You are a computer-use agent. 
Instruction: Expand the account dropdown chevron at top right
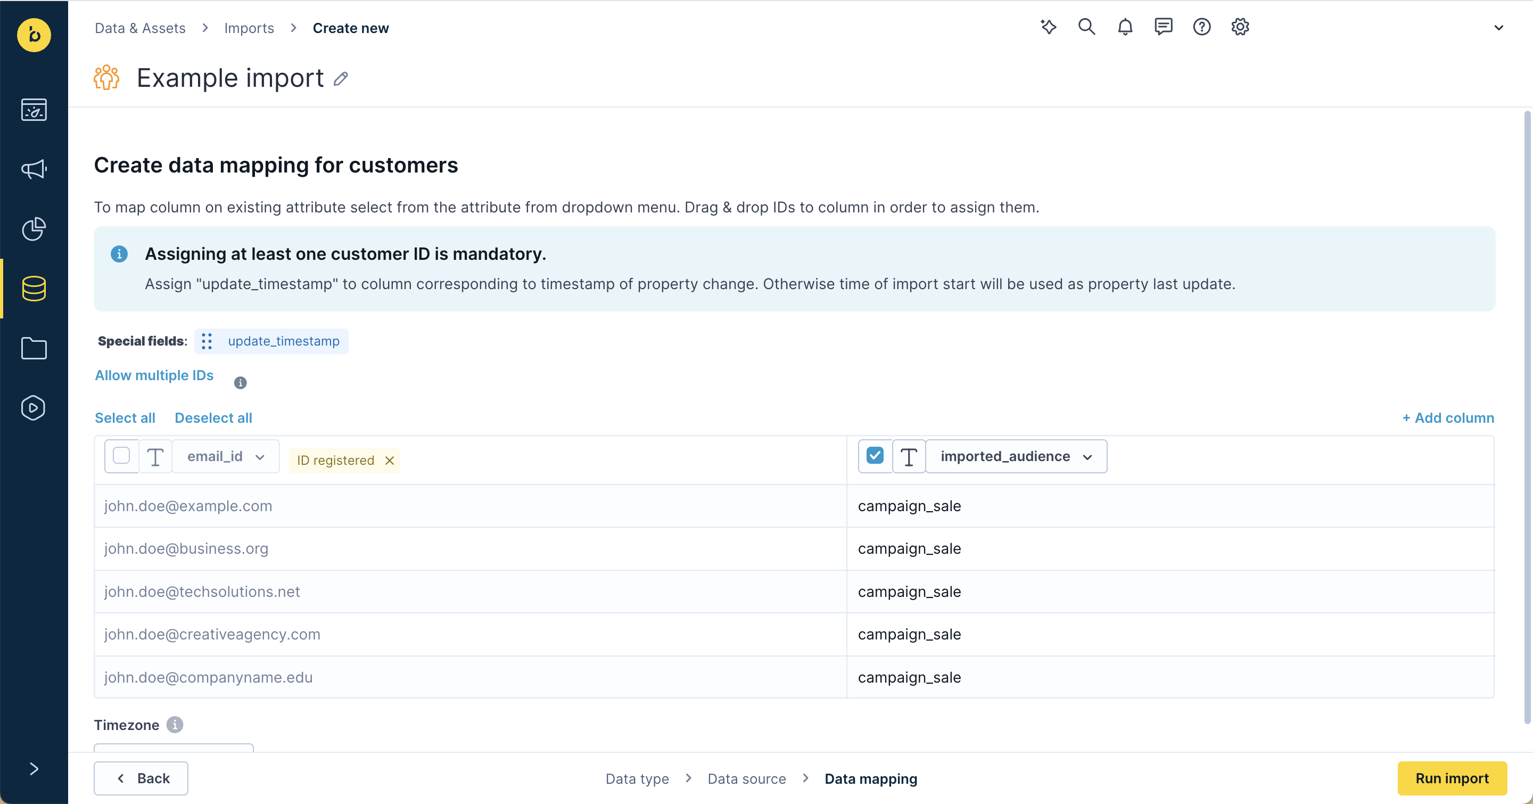[1498, 28]
